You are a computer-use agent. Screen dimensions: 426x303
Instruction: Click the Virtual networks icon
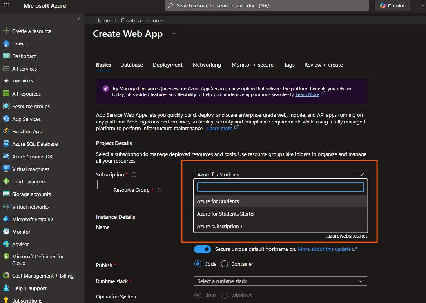click(x=6, y=207)
